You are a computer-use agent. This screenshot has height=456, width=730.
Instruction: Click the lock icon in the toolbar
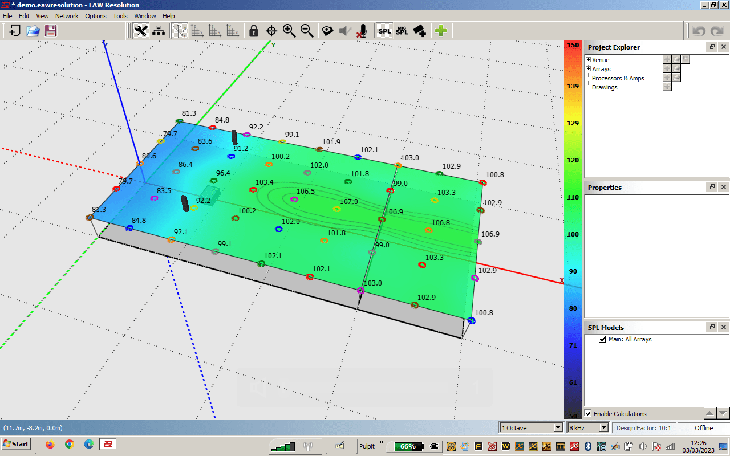(254, 31)
